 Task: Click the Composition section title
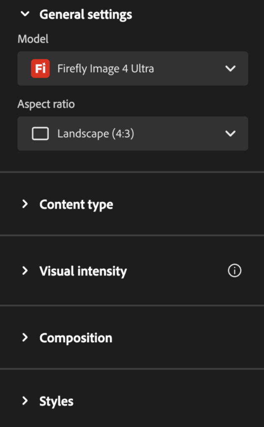[x=75, y=338]
